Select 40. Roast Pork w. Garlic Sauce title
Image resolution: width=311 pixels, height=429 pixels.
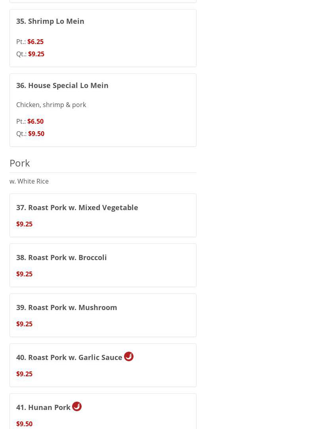point(69,357)
